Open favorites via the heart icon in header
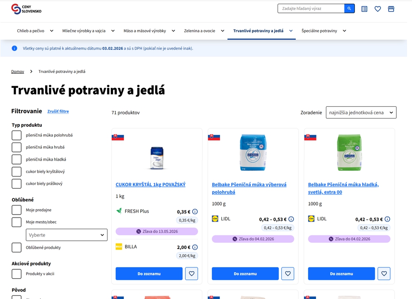This screenshot has height=299, width=412. (378, 8)
